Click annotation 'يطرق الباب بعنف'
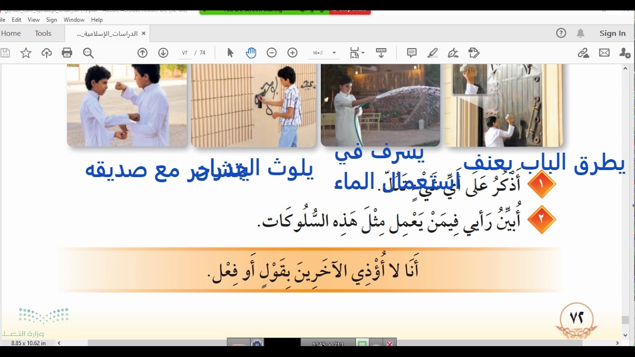 click(x=544, y=164)
